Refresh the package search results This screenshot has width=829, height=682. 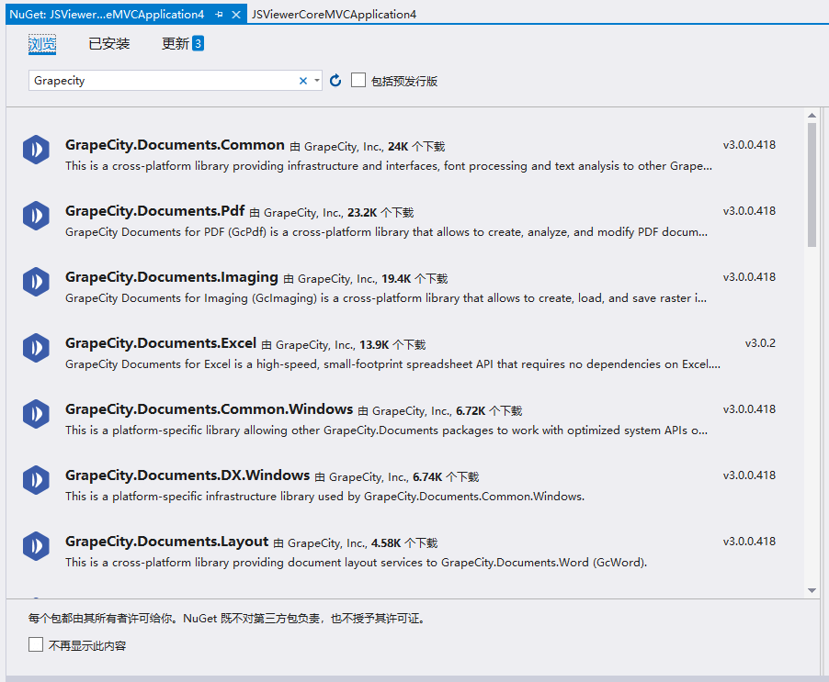pyautogui.click(x=335, y=80)
